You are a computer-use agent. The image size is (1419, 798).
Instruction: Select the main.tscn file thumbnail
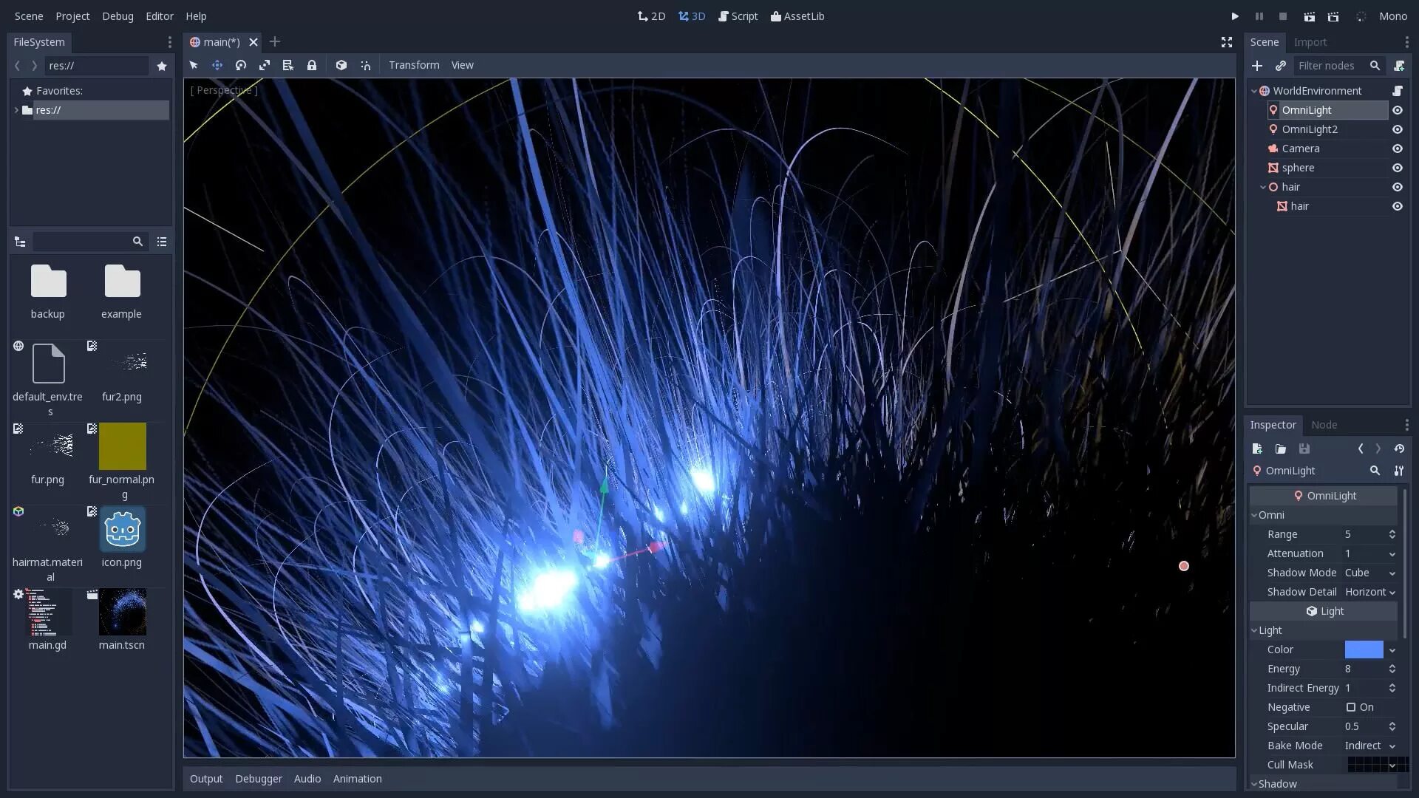tap(123, 613)
